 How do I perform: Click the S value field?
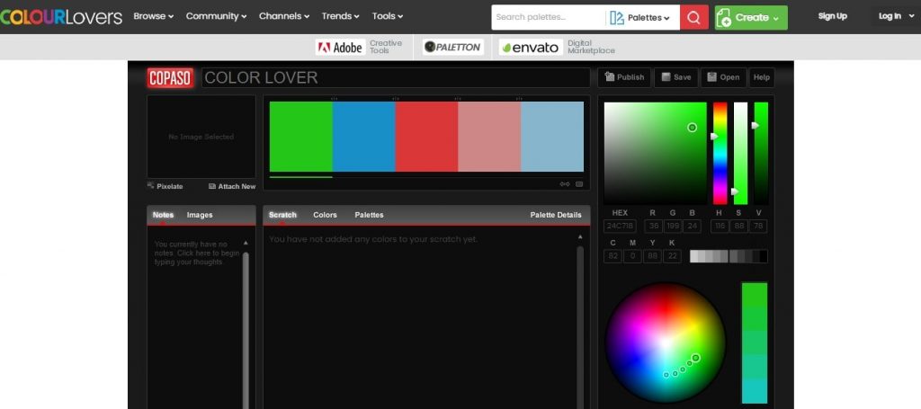tap(739, 227)
